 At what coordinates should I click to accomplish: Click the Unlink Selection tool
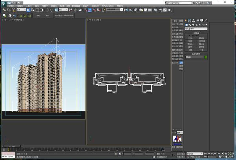pos(9,10)
